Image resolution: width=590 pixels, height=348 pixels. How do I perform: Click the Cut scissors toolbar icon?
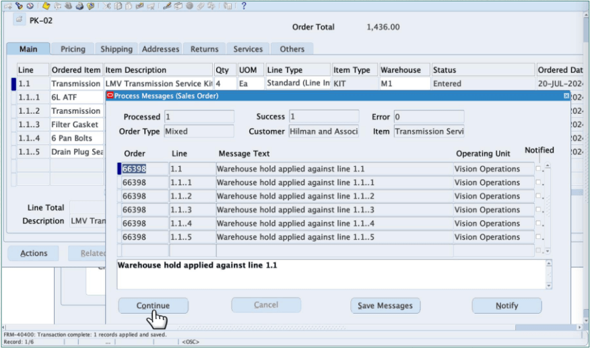(107, 6)
